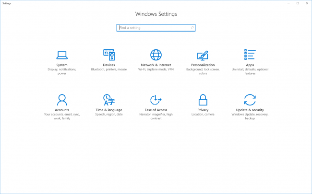This screenshot has width=312, height=194.
Task: Open the Ease of Access icon
Action: [156, 100]
